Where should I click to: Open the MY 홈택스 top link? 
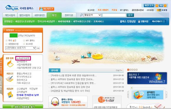click(x=124, y=10)
